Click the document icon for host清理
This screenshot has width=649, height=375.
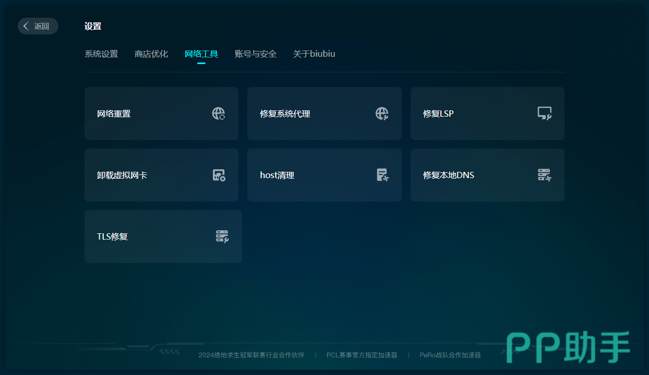tap(382, 175)
